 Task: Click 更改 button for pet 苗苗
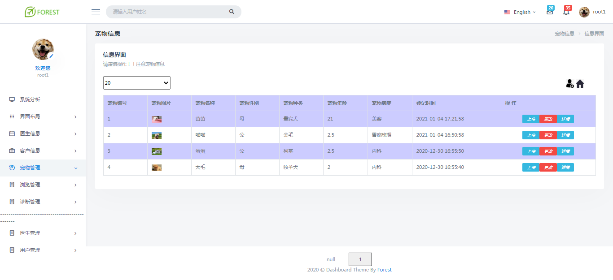pos(548,119)
